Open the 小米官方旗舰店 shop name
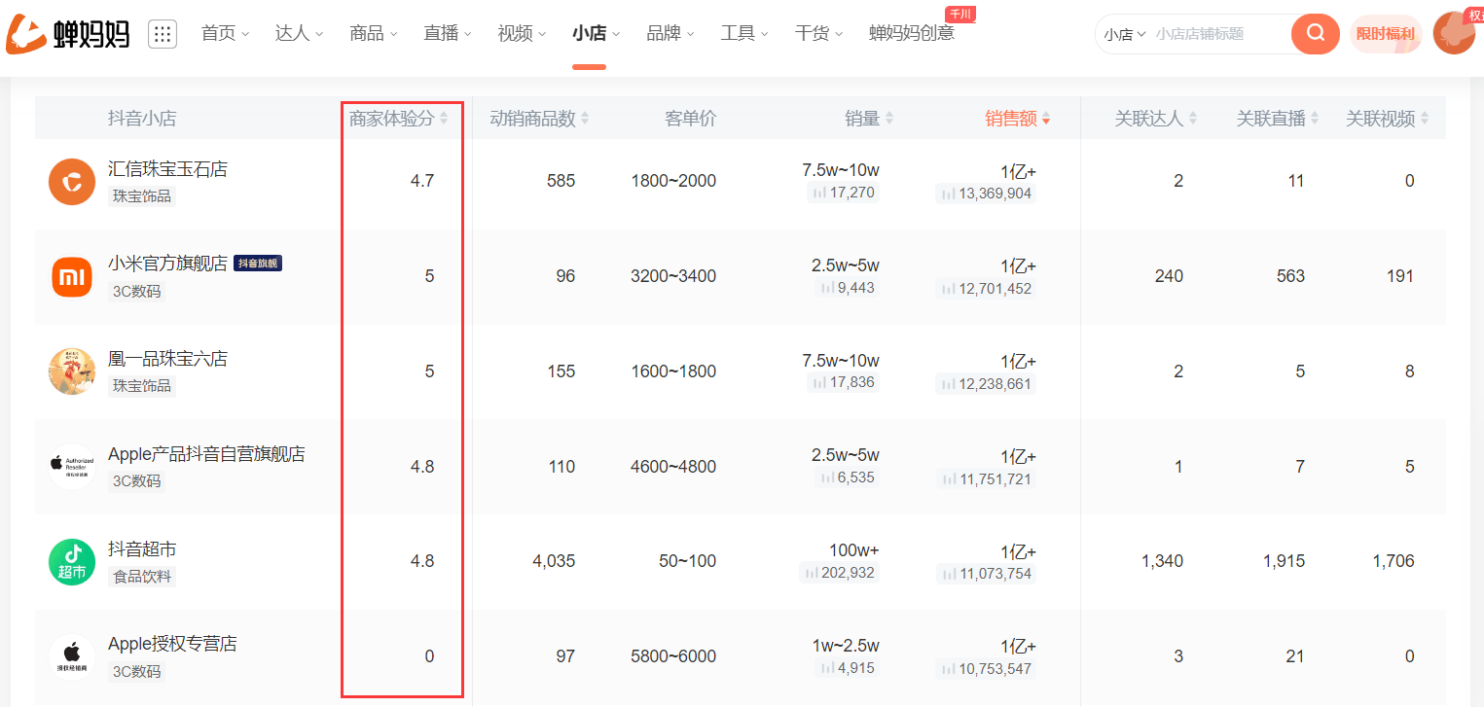Screen dimensions: 1484x707 point(167,264)
